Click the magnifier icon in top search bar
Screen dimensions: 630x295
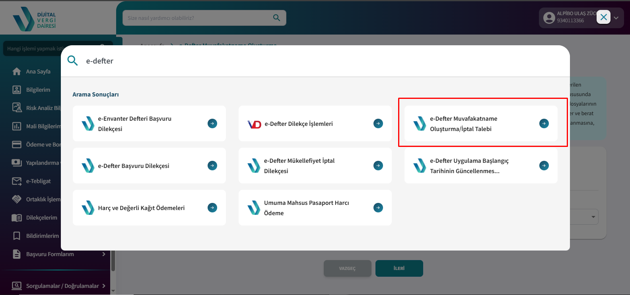click(276, 18)
